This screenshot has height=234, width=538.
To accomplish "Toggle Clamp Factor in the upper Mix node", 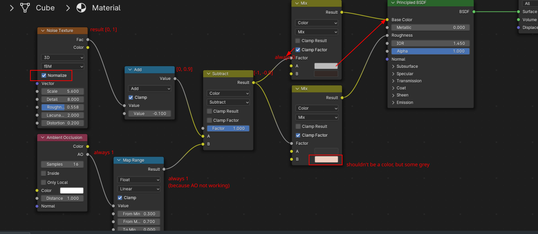I will [x=298, y=49].
